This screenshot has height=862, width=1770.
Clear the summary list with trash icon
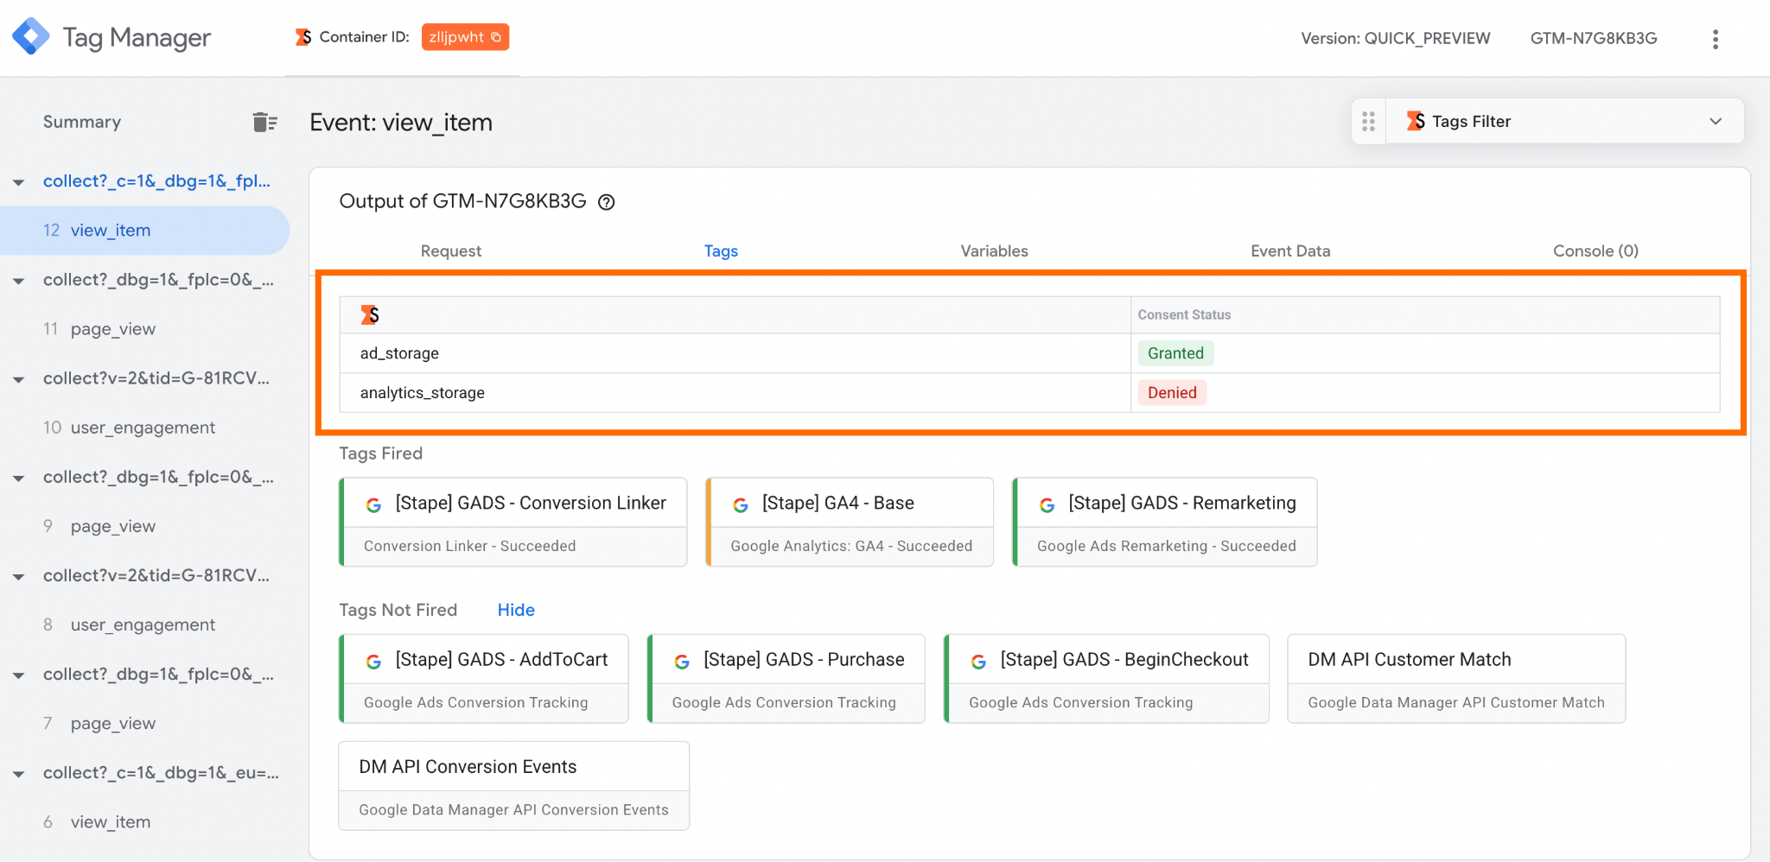click(x=264, y=122)
